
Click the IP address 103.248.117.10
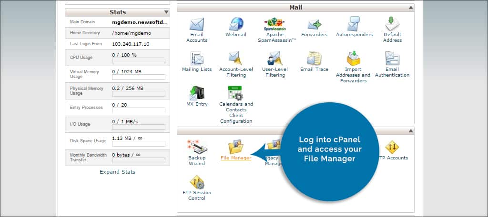coord(131,44)
